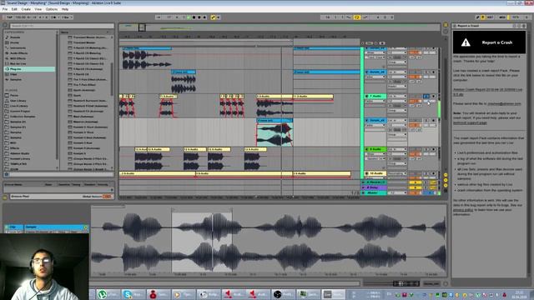The width and height of the screenshot is (534, 300).
Task: Select Sounds category in browser
Action: [x=15, y=37]
